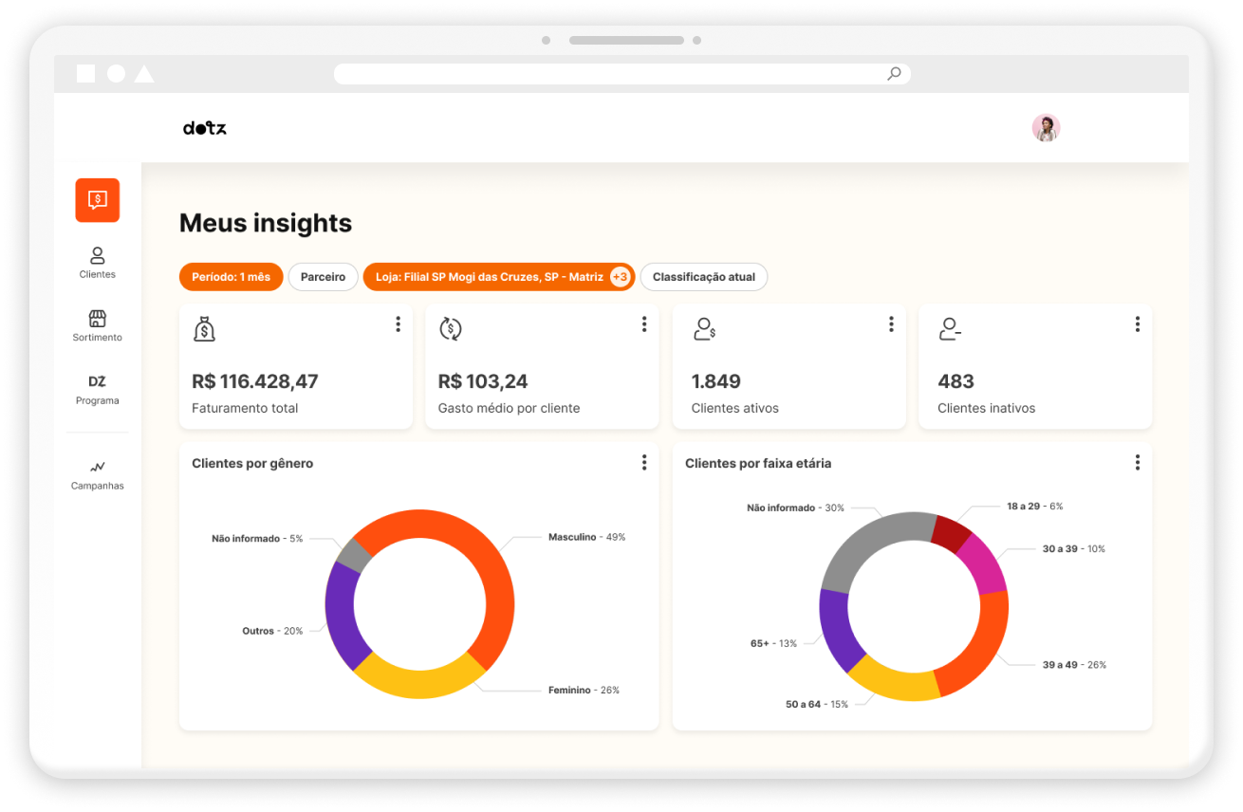1243x812 pixels.
Task: Click the Outros - 20% label
Action: [x=273, y=631]
